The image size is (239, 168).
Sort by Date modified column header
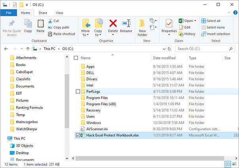point(164,58)
